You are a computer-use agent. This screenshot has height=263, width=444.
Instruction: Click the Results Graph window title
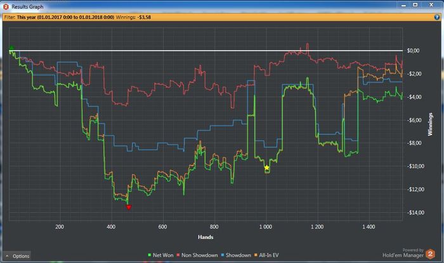tap(27, 7)
